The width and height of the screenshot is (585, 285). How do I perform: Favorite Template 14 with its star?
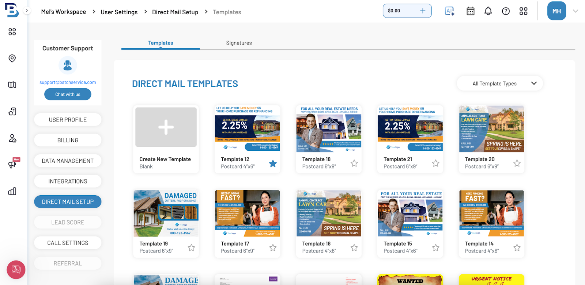[x=517, y=248]
